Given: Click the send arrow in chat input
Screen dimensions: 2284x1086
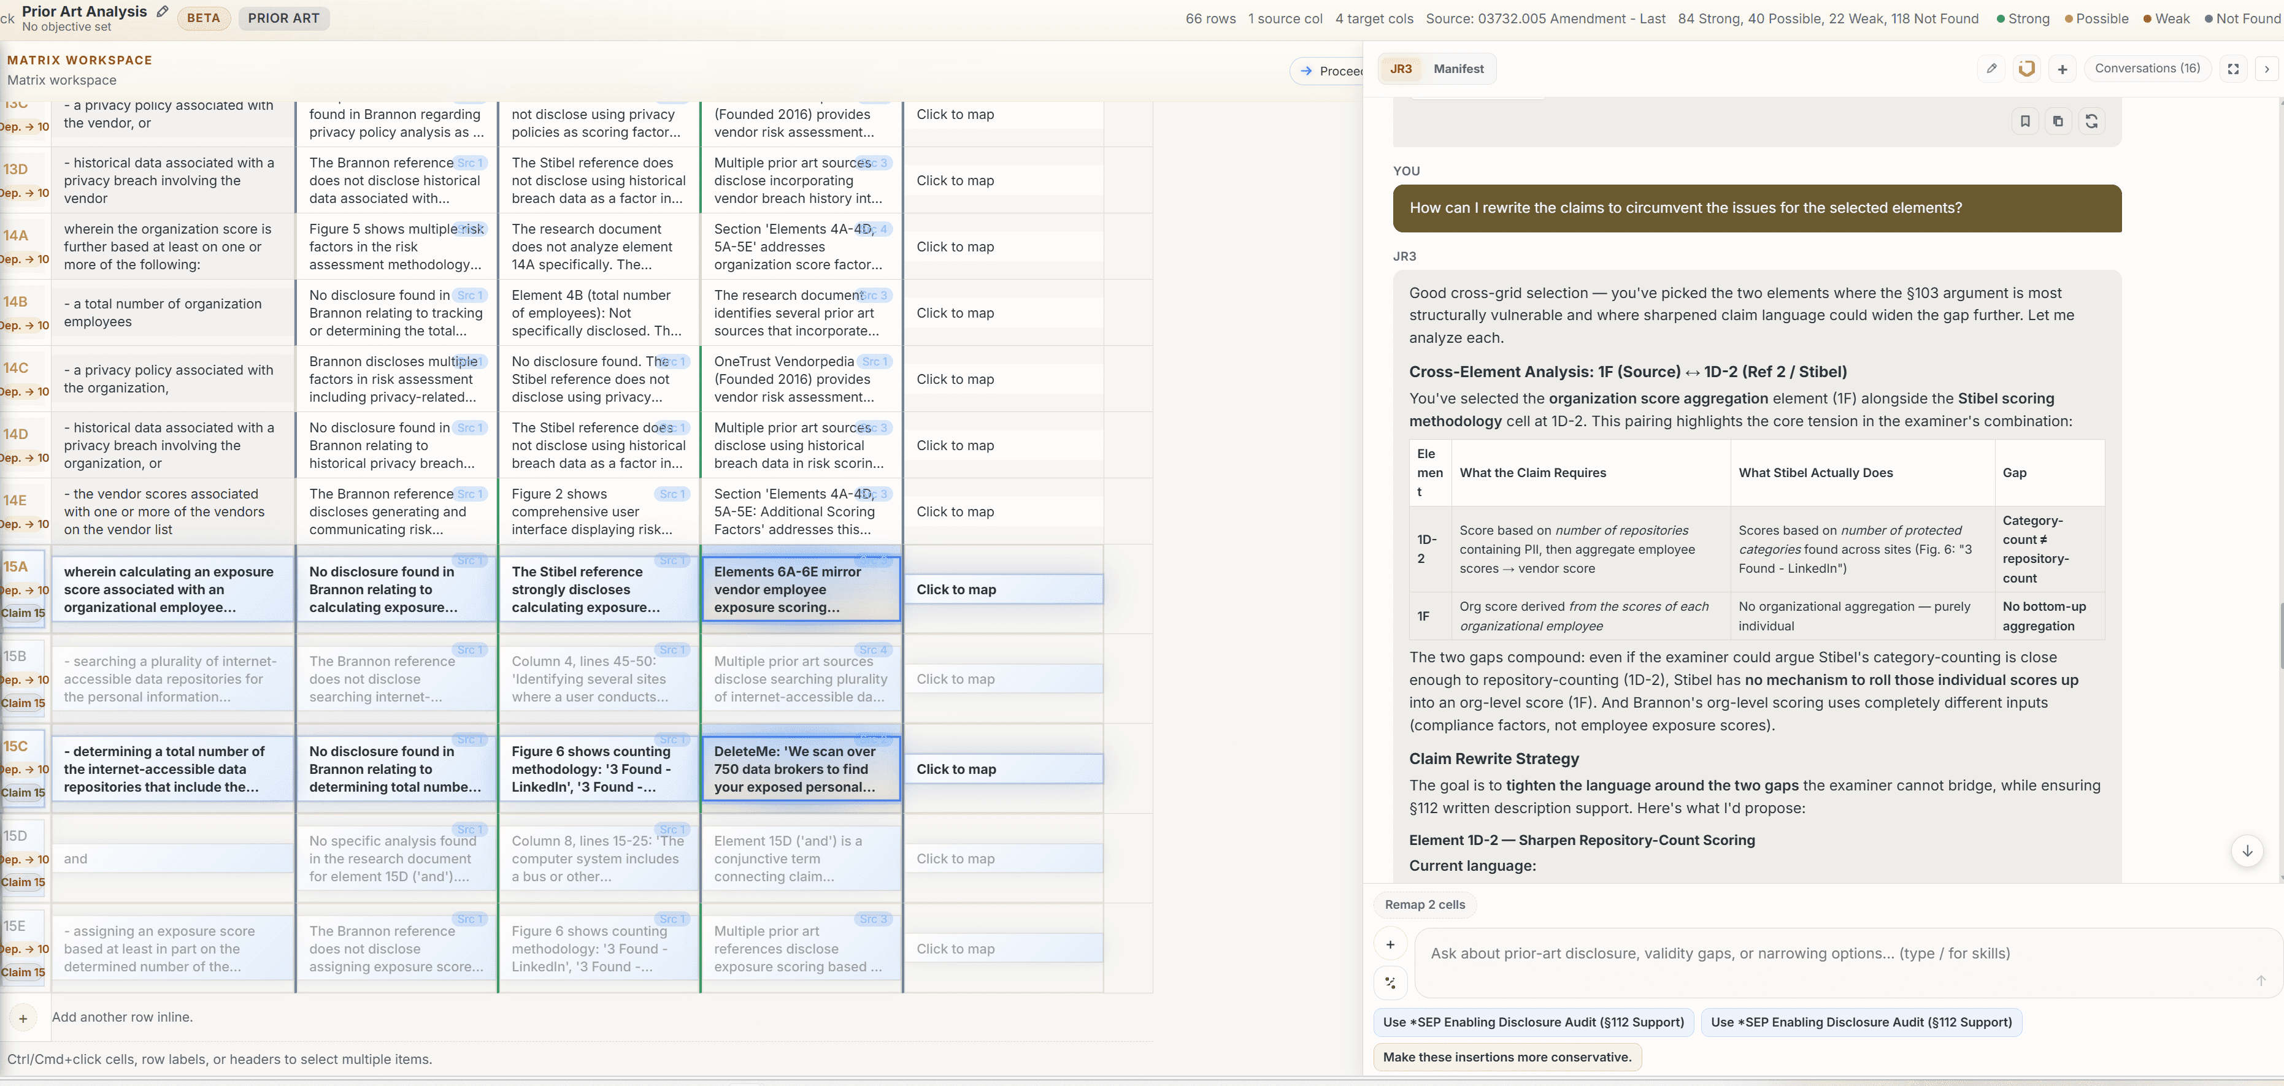Looking at the screenshot, I should pyautogui.click(x=2260, y=980).
